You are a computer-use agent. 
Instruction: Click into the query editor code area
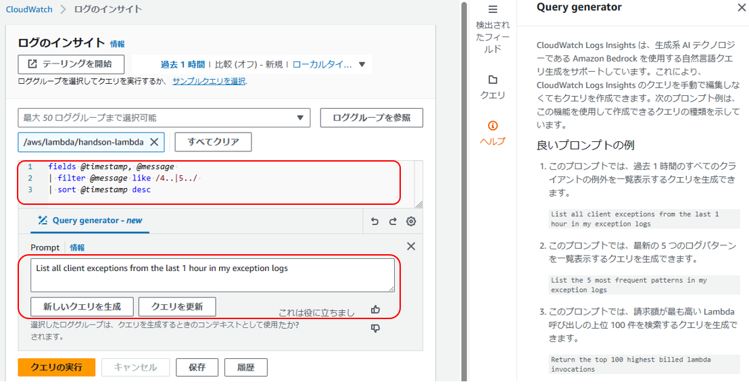click(220, 184)
